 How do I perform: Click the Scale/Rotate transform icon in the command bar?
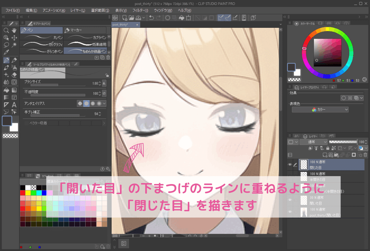189,18
